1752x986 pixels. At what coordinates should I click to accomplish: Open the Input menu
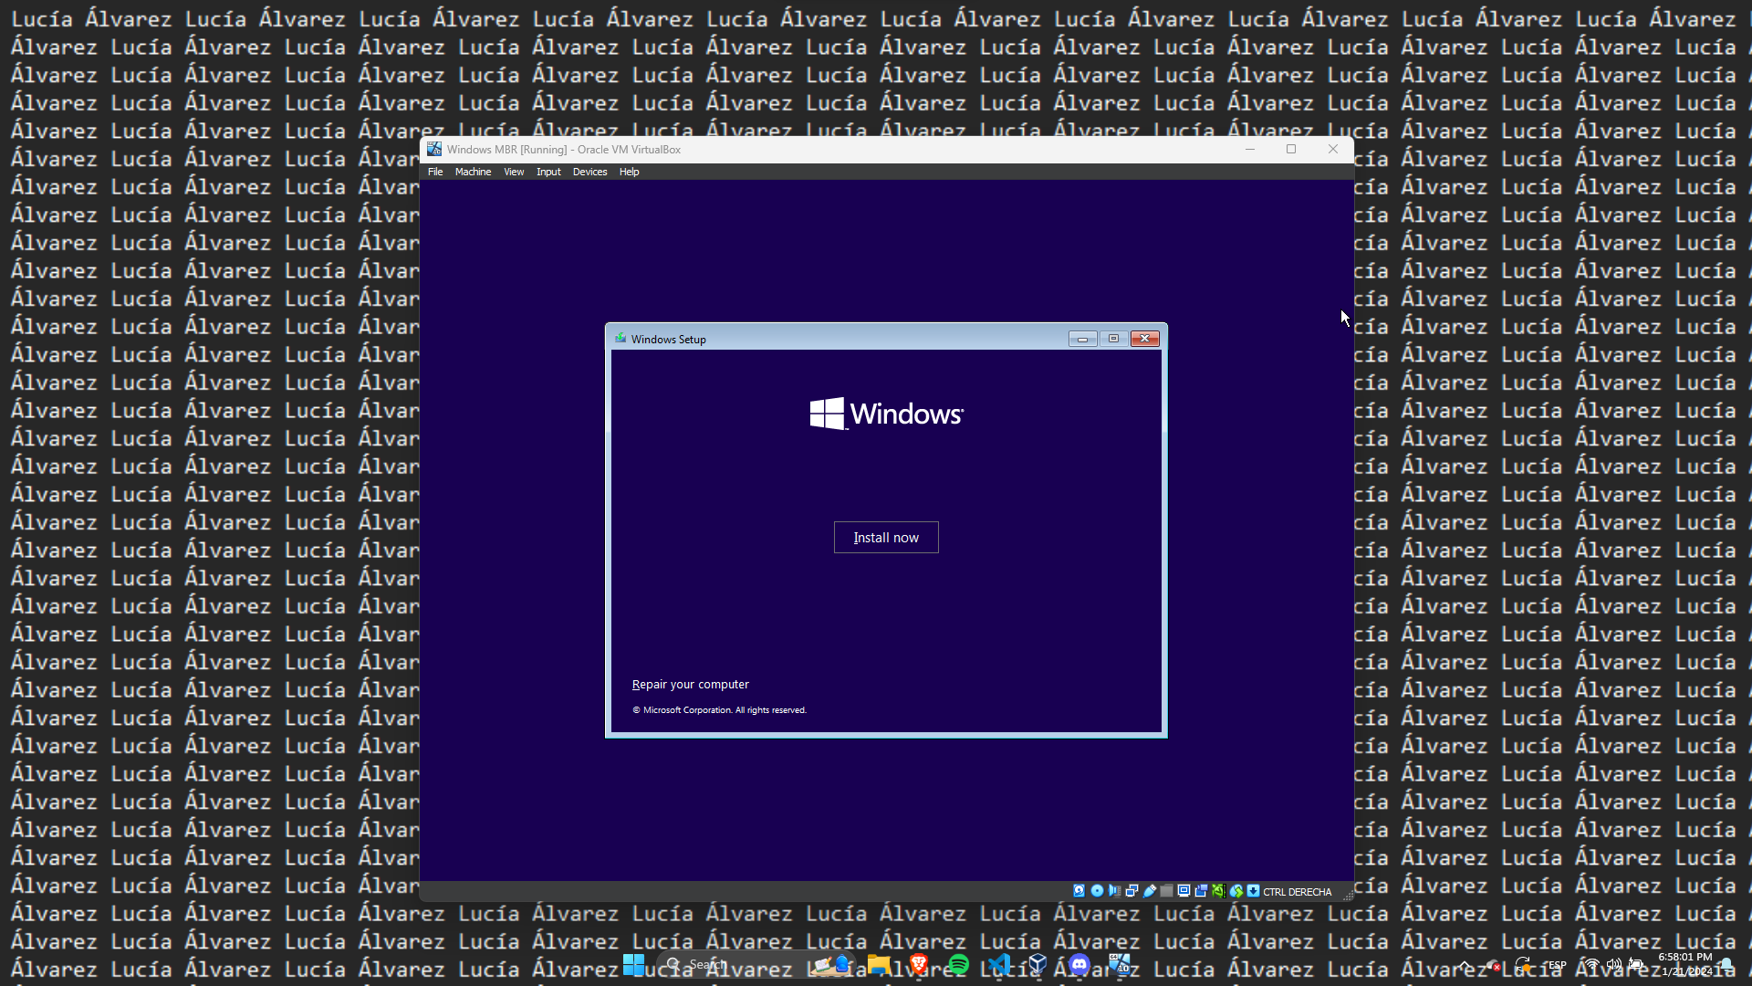pos(548,172)
